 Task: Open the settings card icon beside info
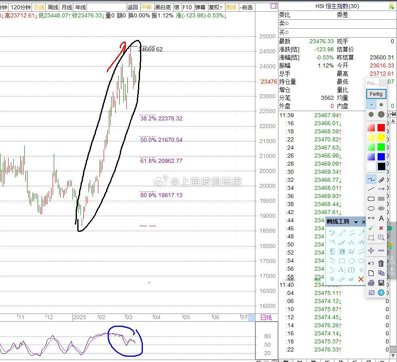(371, 293)
